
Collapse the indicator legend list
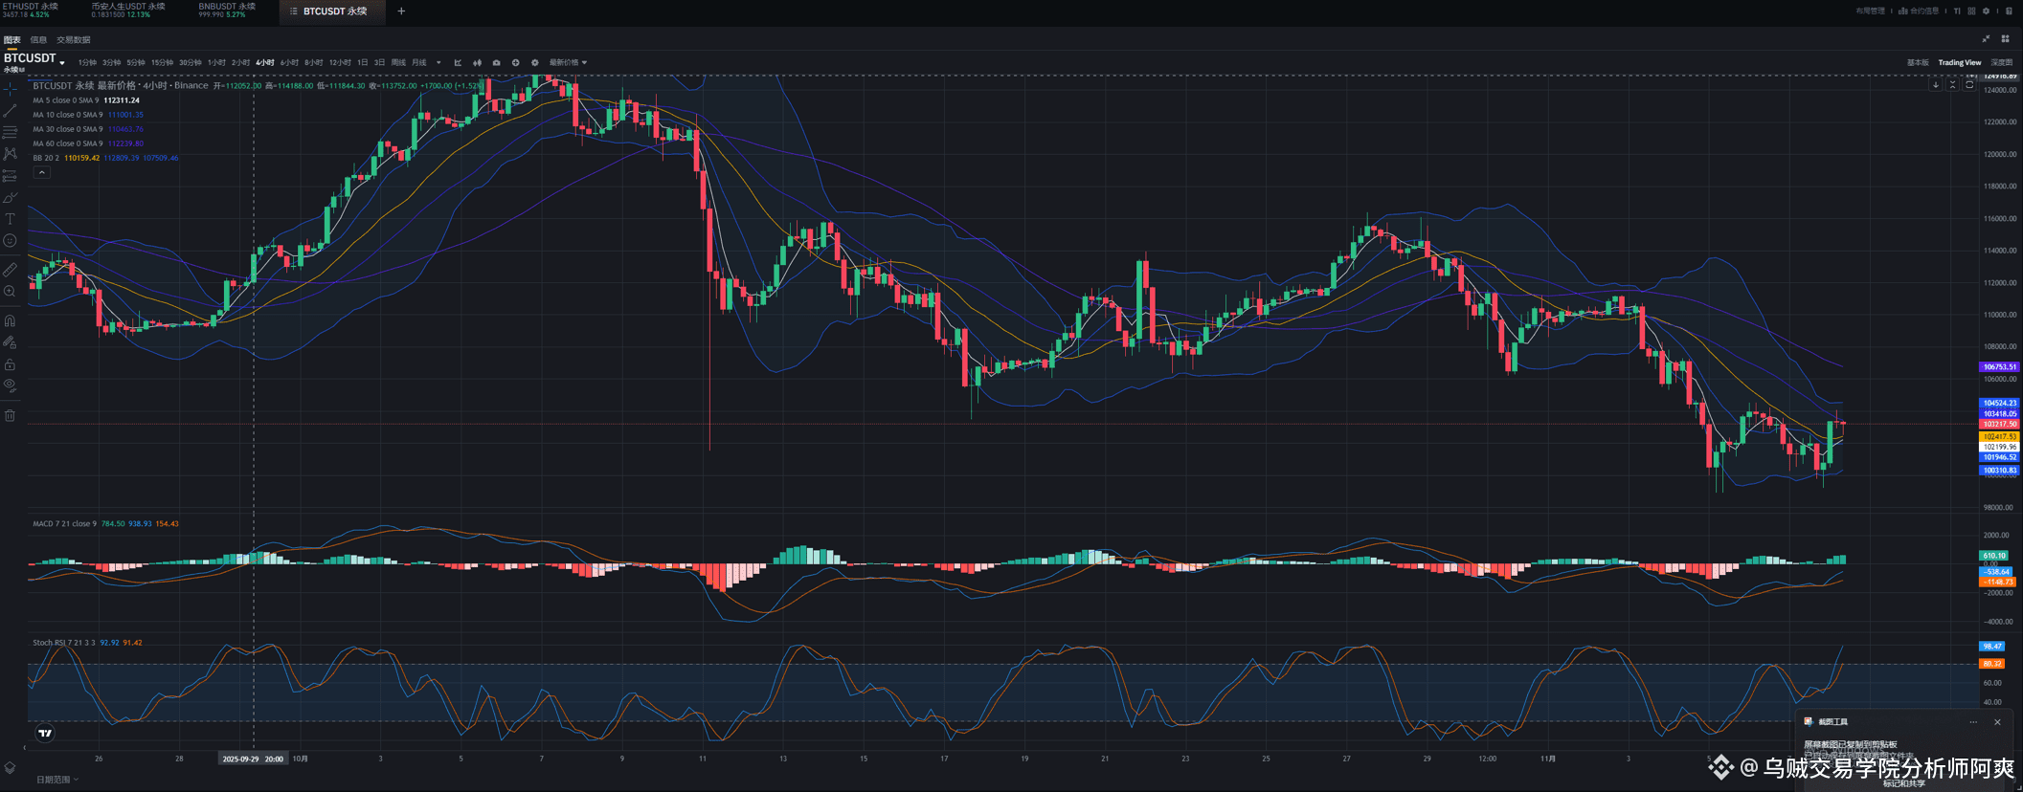pos(41,173)
